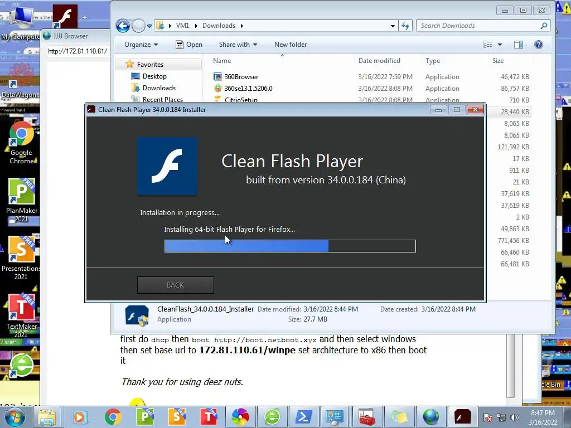Open green 360 browser from taskbar
This screenshot has width=571, height=428.
[272, 417]
